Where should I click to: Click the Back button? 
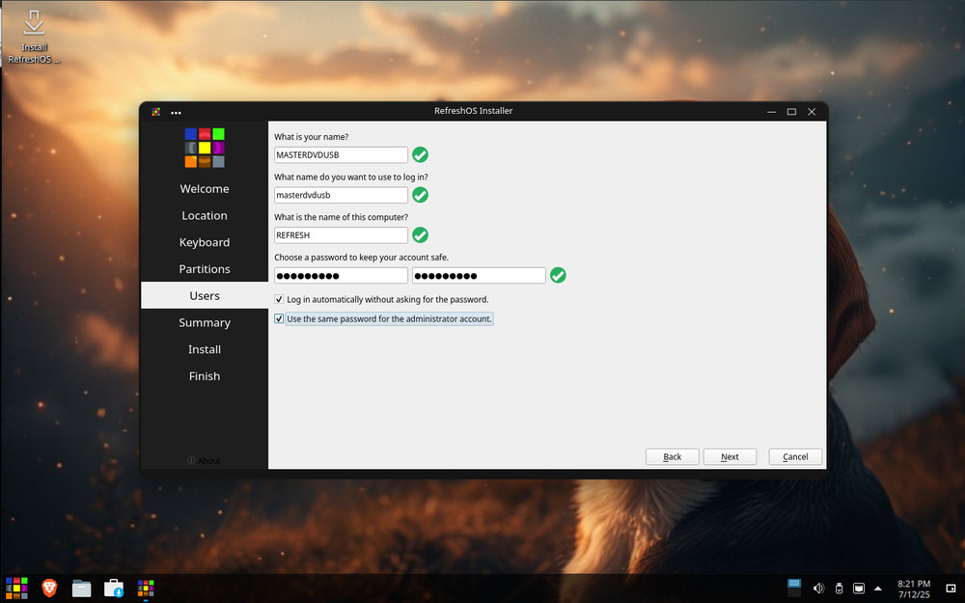pyautogui.click(x=672, y=456)
